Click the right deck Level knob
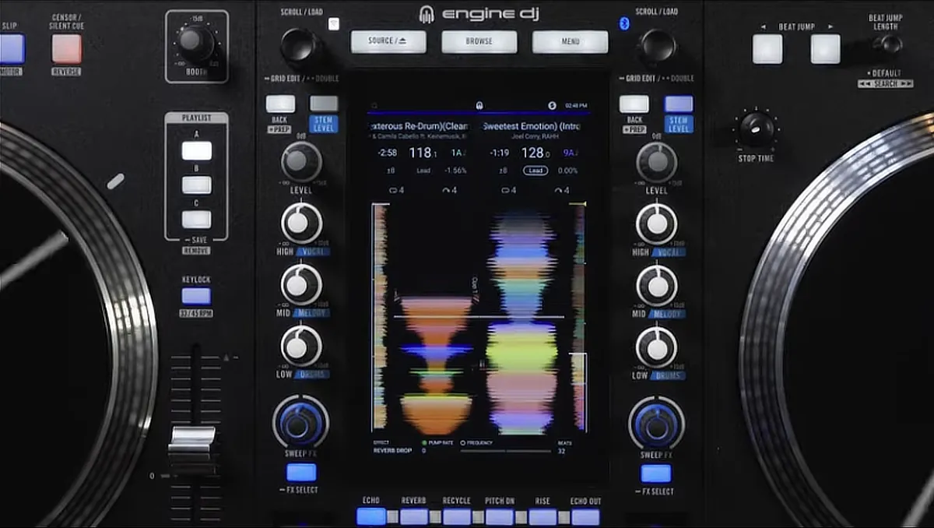Viewport: 934px width, 528px height. (x=657, y=162)
